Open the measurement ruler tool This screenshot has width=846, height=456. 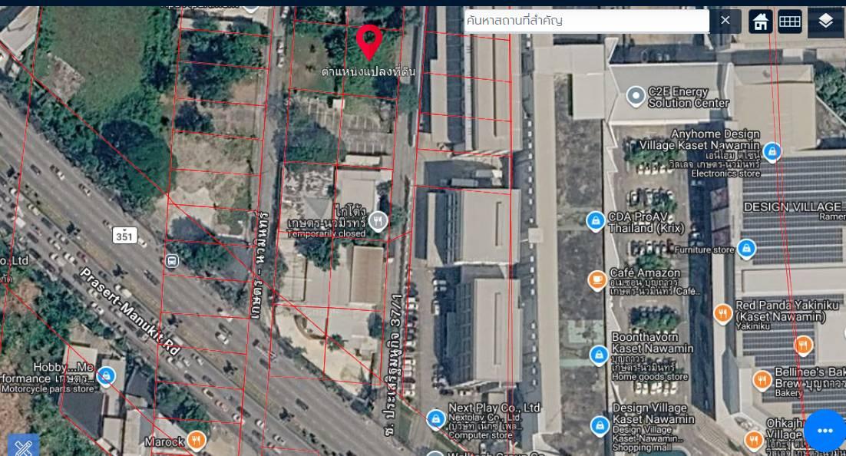click(x=22, y=445)
